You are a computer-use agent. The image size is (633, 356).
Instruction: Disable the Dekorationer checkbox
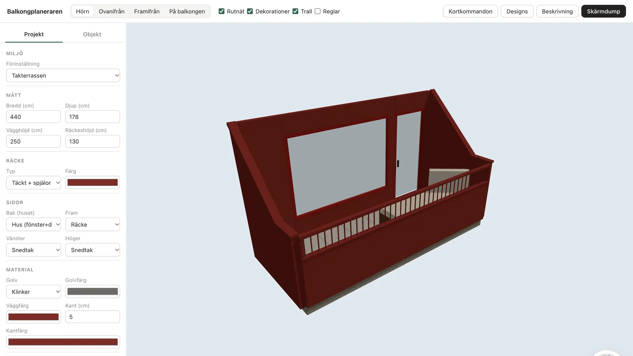[250, 11]
